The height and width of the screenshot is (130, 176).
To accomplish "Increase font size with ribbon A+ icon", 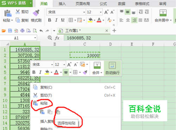I will pos(106,12).
